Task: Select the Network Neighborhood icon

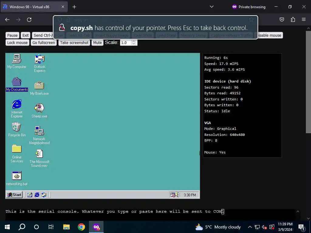Action: (x=39, y=135)
